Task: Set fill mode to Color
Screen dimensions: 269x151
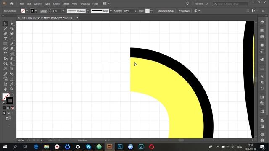Action: (4, 108)
